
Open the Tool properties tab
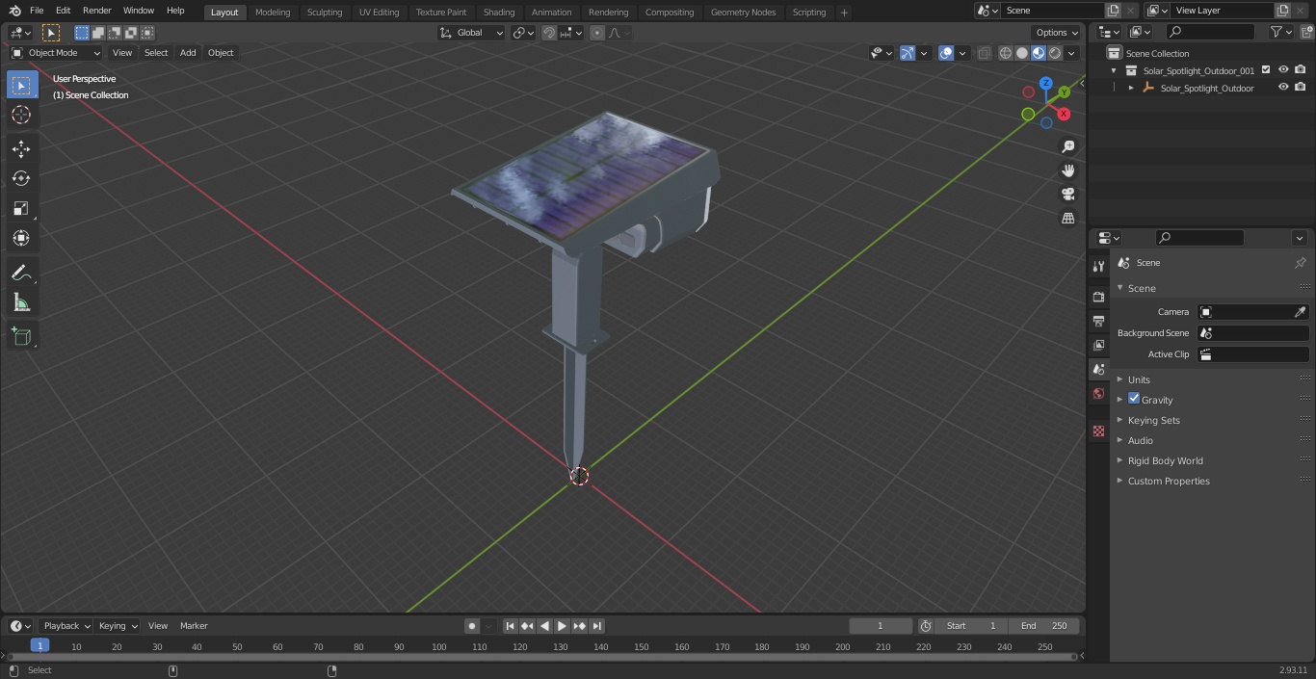1098,266
